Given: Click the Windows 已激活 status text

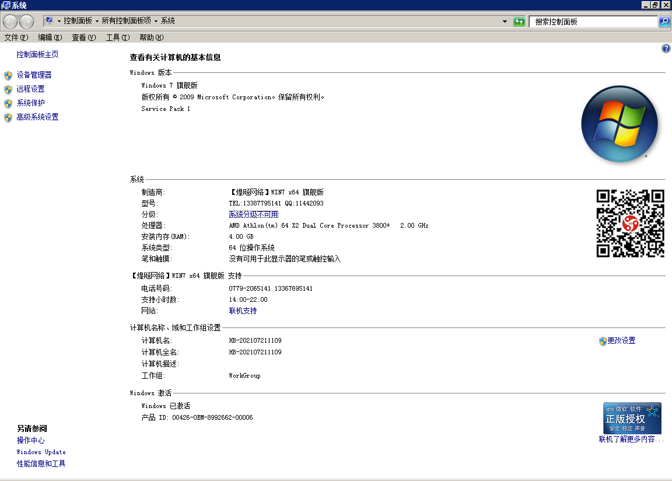Looking at the screenshot, I should click(x=166, y=406).
